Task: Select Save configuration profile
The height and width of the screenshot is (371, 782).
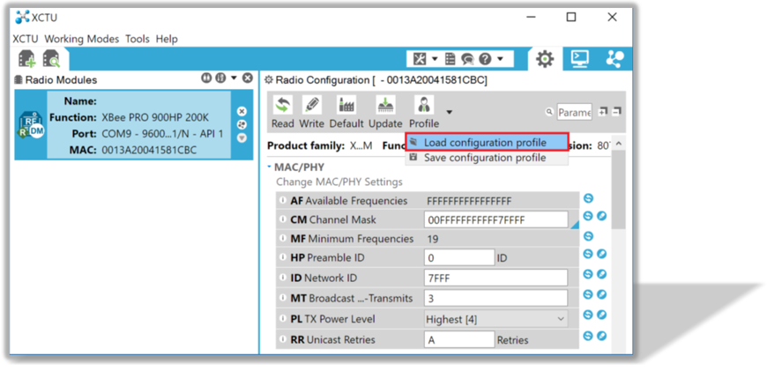Action: (x=487, y=158)
